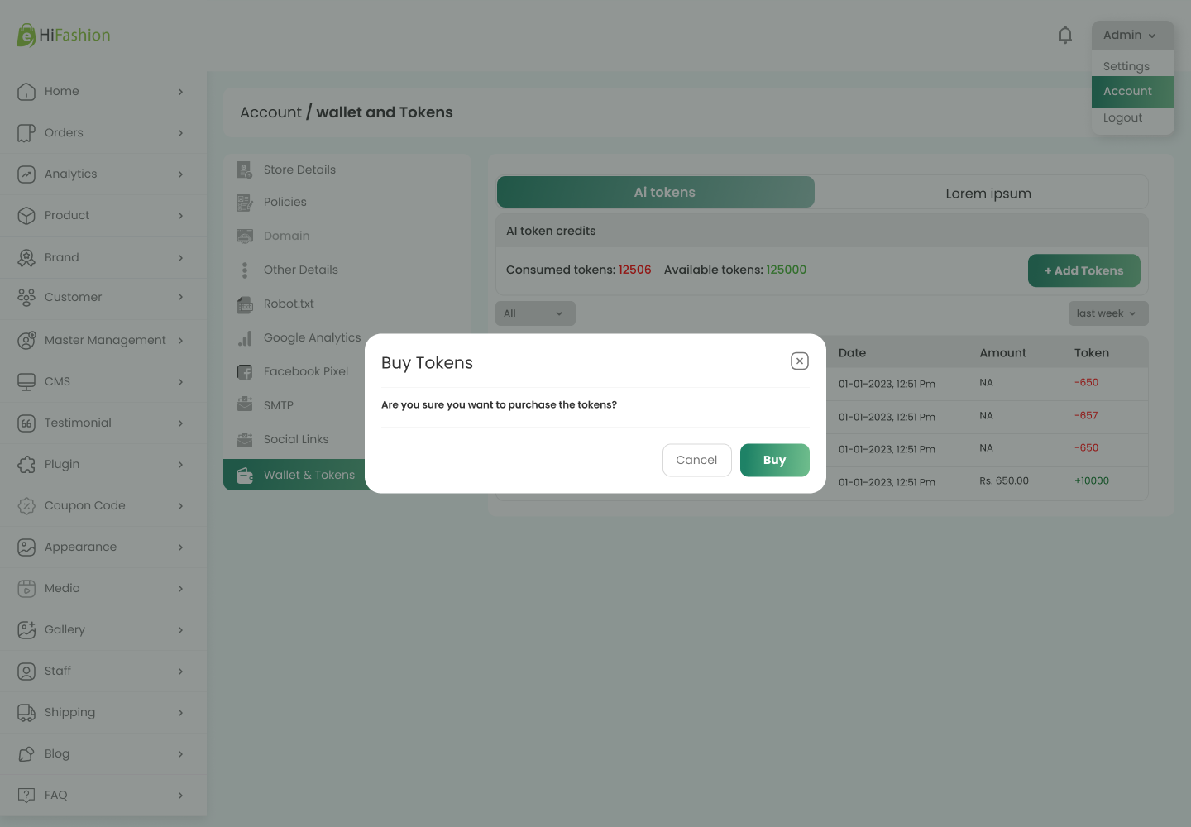This screenshot has height=827, width=1191.
Task: Click the Amount column header
Action: click(x=1003, y=353)
